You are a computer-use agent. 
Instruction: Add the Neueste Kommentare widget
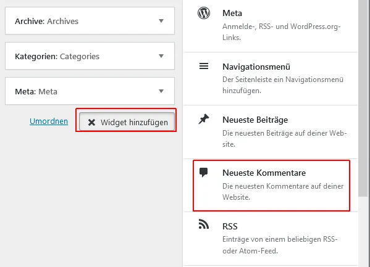[271, 186]
